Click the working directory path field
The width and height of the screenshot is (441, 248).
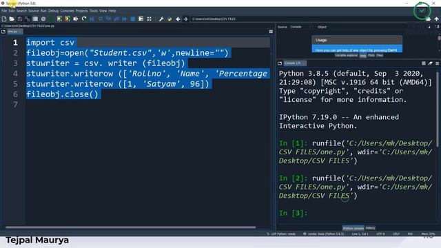pos(307,19)
